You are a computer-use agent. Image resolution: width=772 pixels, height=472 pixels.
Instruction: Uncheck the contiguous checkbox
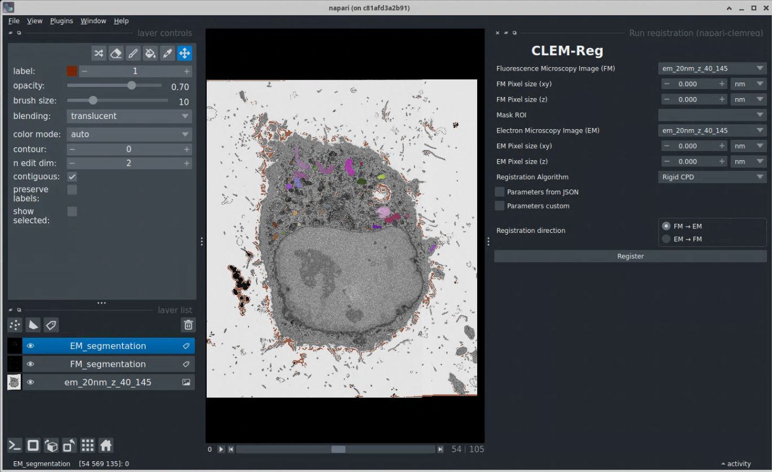[72, 177]
